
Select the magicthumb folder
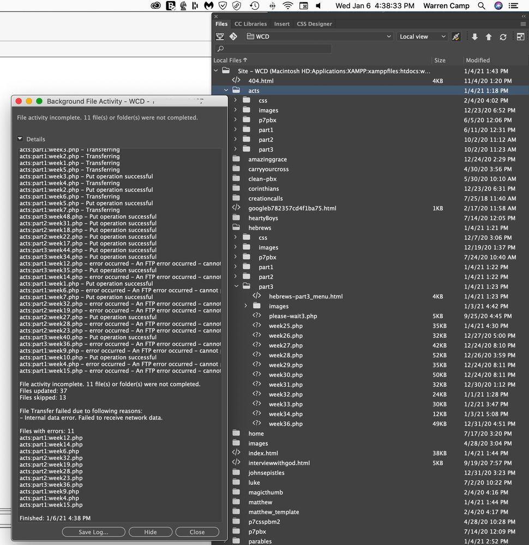click(266, 492)
